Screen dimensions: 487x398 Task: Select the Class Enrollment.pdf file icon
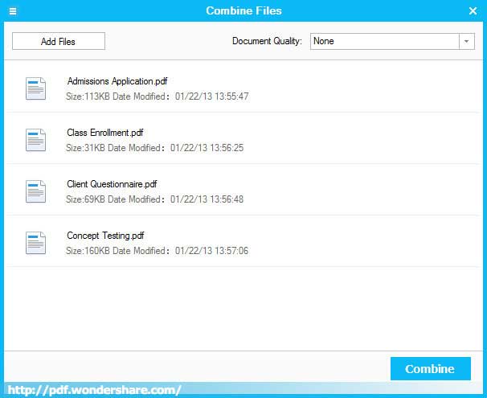tap(35, 140)
